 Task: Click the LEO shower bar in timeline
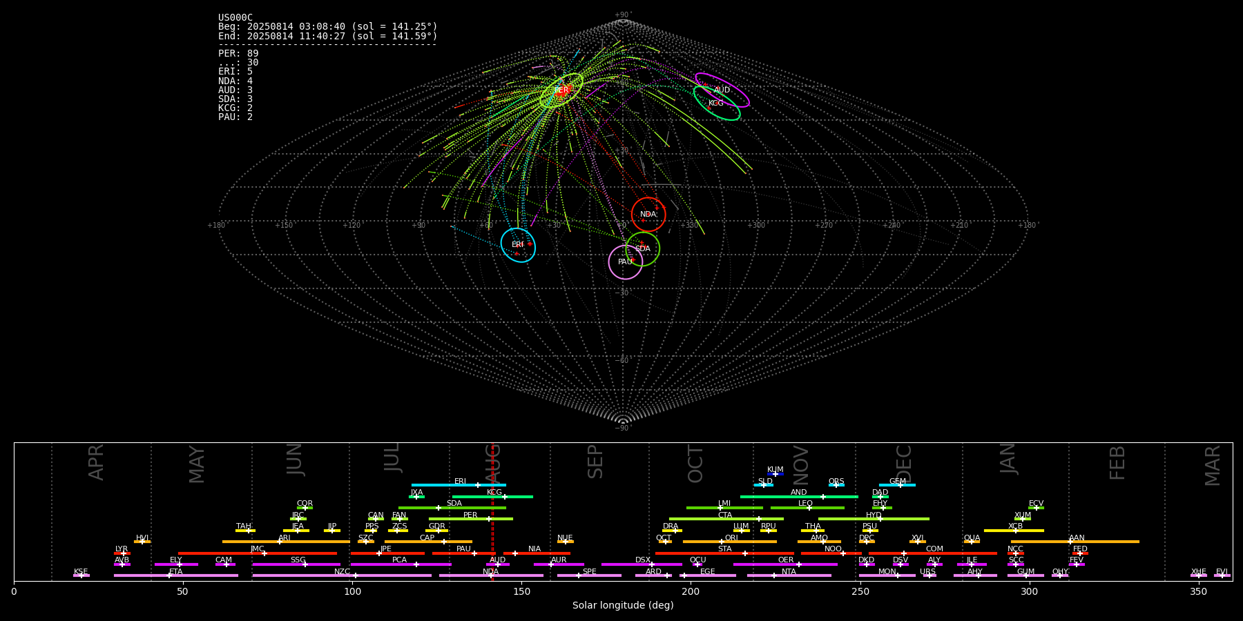tap(807, 508)
